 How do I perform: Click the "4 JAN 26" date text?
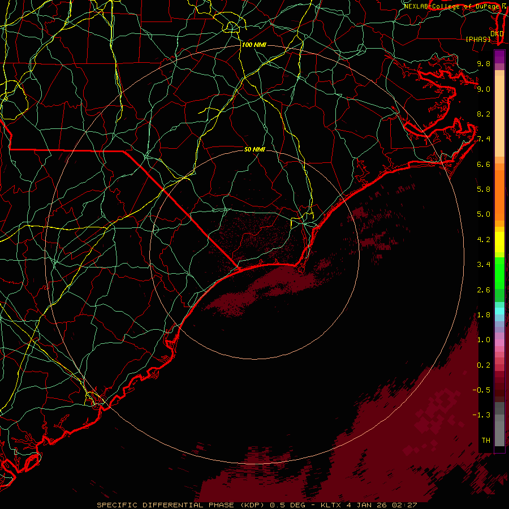point(367,505)
